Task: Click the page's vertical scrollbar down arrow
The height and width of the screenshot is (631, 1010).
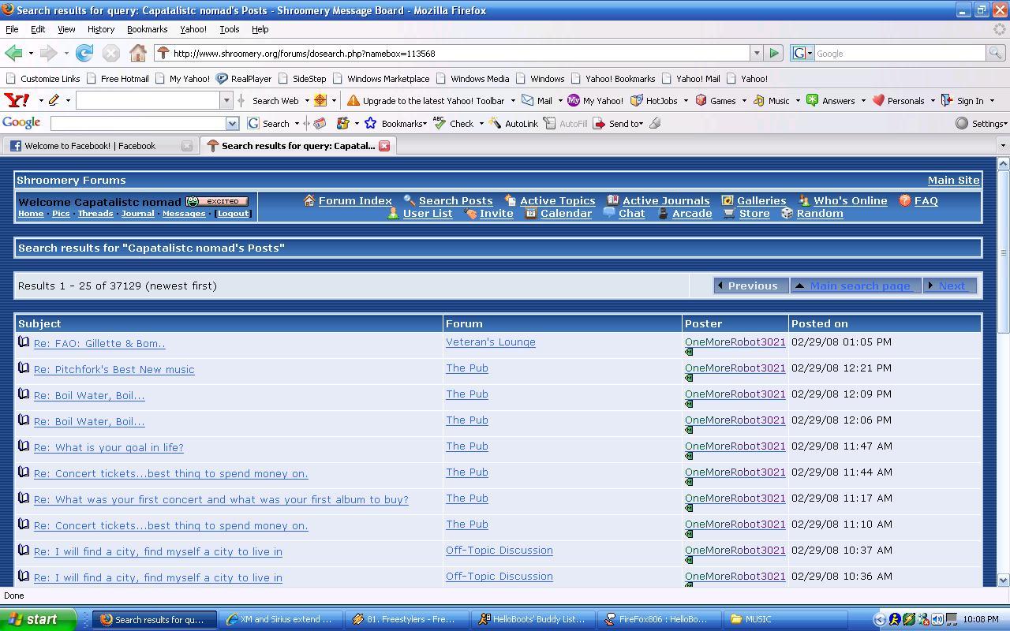Action: 1004,580
